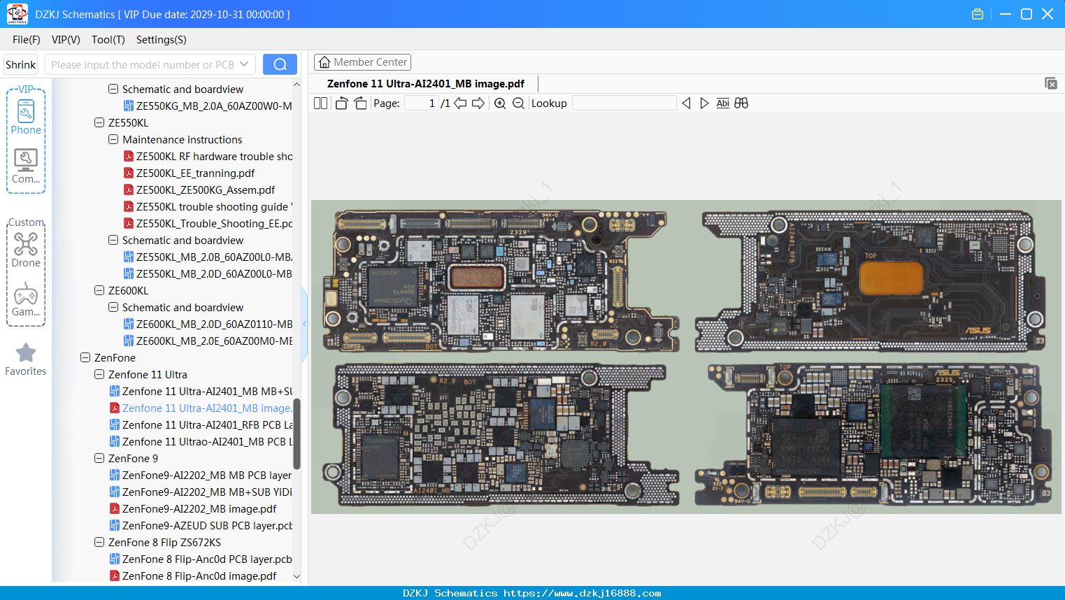
Task: Collapse ZenFone 8 Flip ZS672KS node
Action: pyautogui.click(x=99, y=542)
